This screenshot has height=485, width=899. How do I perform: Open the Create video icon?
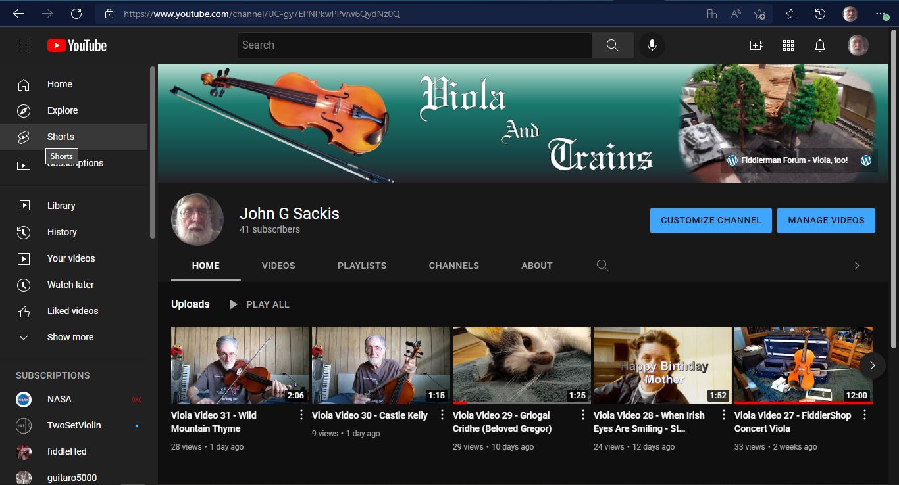click(757, 45)
